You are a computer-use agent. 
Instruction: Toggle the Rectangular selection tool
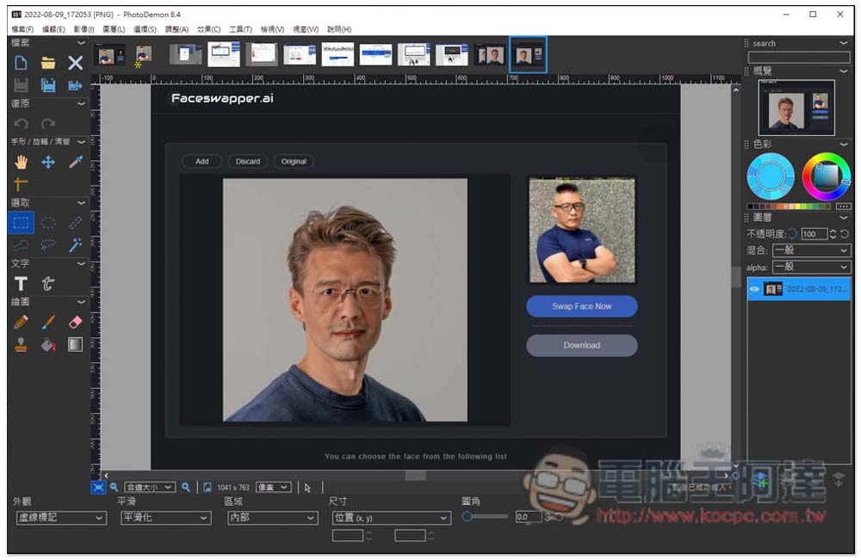[21, 223]
